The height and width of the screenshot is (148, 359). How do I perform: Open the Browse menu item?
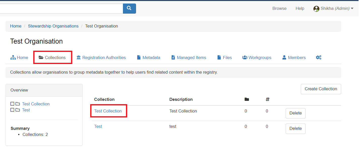(x=279, y=8)
